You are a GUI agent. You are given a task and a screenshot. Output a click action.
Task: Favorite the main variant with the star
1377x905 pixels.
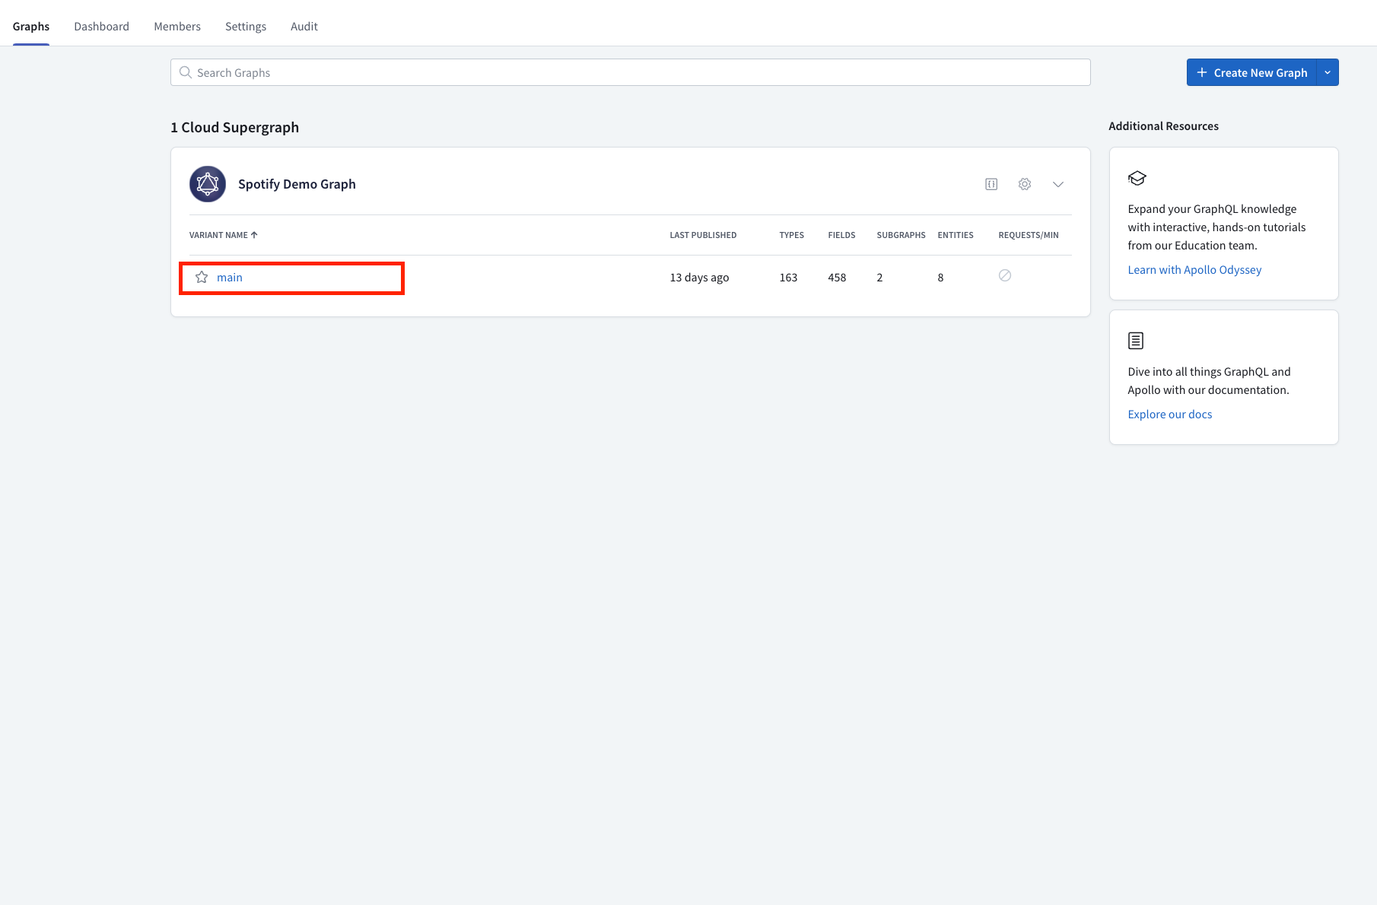click(x=202, y=278)
